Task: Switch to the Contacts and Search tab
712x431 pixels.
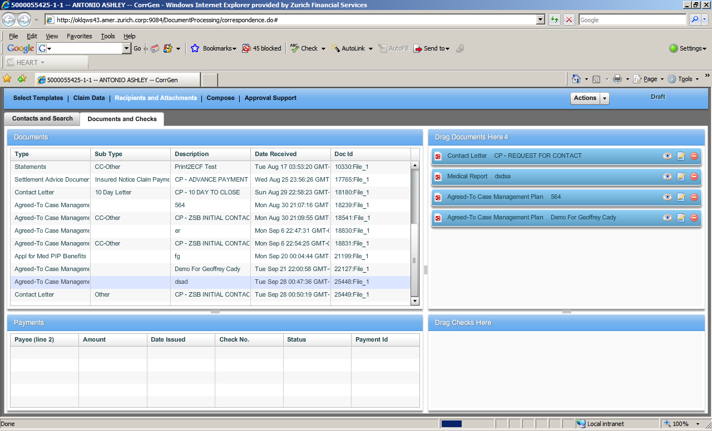Action: [x=42, y=118]
